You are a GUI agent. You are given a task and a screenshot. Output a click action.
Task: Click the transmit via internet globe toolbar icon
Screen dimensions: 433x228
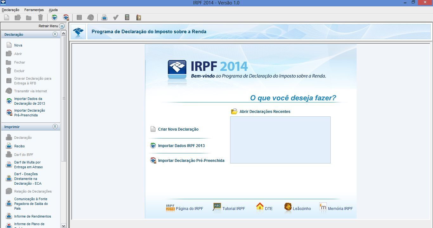pyautogui.click(x=90, y=17)
